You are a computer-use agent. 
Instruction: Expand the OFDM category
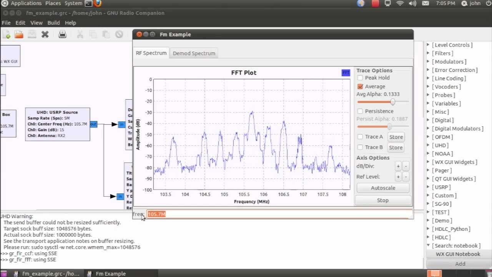pos(428,137)
